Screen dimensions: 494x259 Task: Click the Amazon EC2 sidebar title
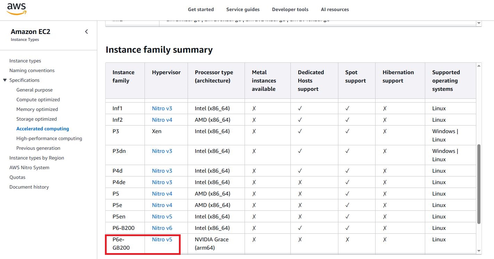tap(31, 32)
